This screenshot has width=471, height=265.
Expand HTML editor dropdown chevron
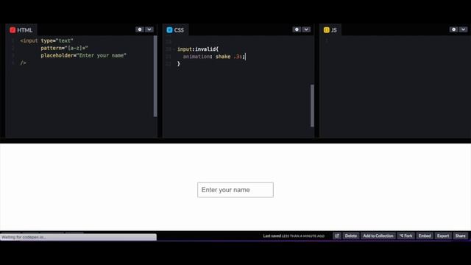pos(149,29)
